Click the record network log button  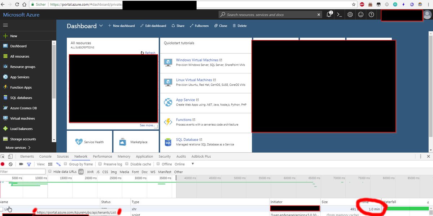(x=3, y=164)
